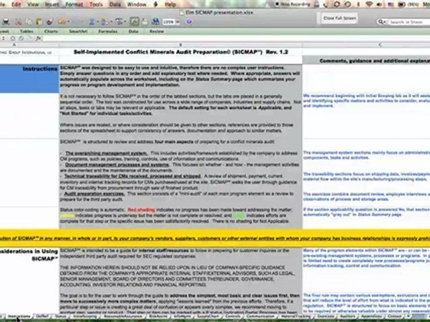Click the Time Machine clock icon
430x322 pixels.
(348, 4)
